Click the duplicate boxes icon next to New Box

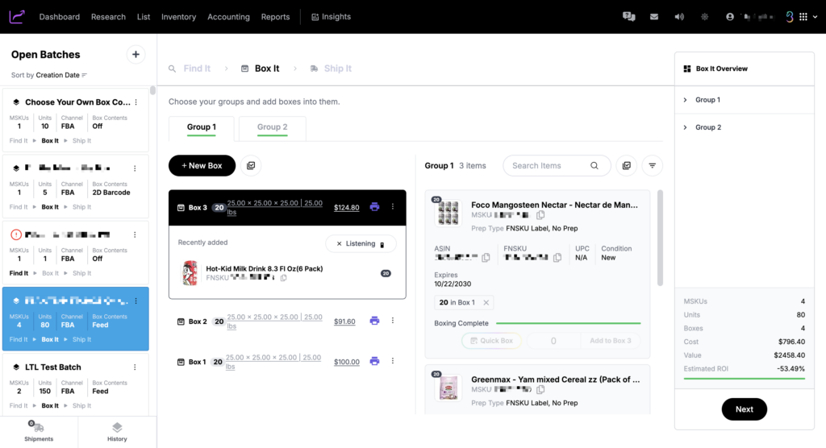pos(251,165)
